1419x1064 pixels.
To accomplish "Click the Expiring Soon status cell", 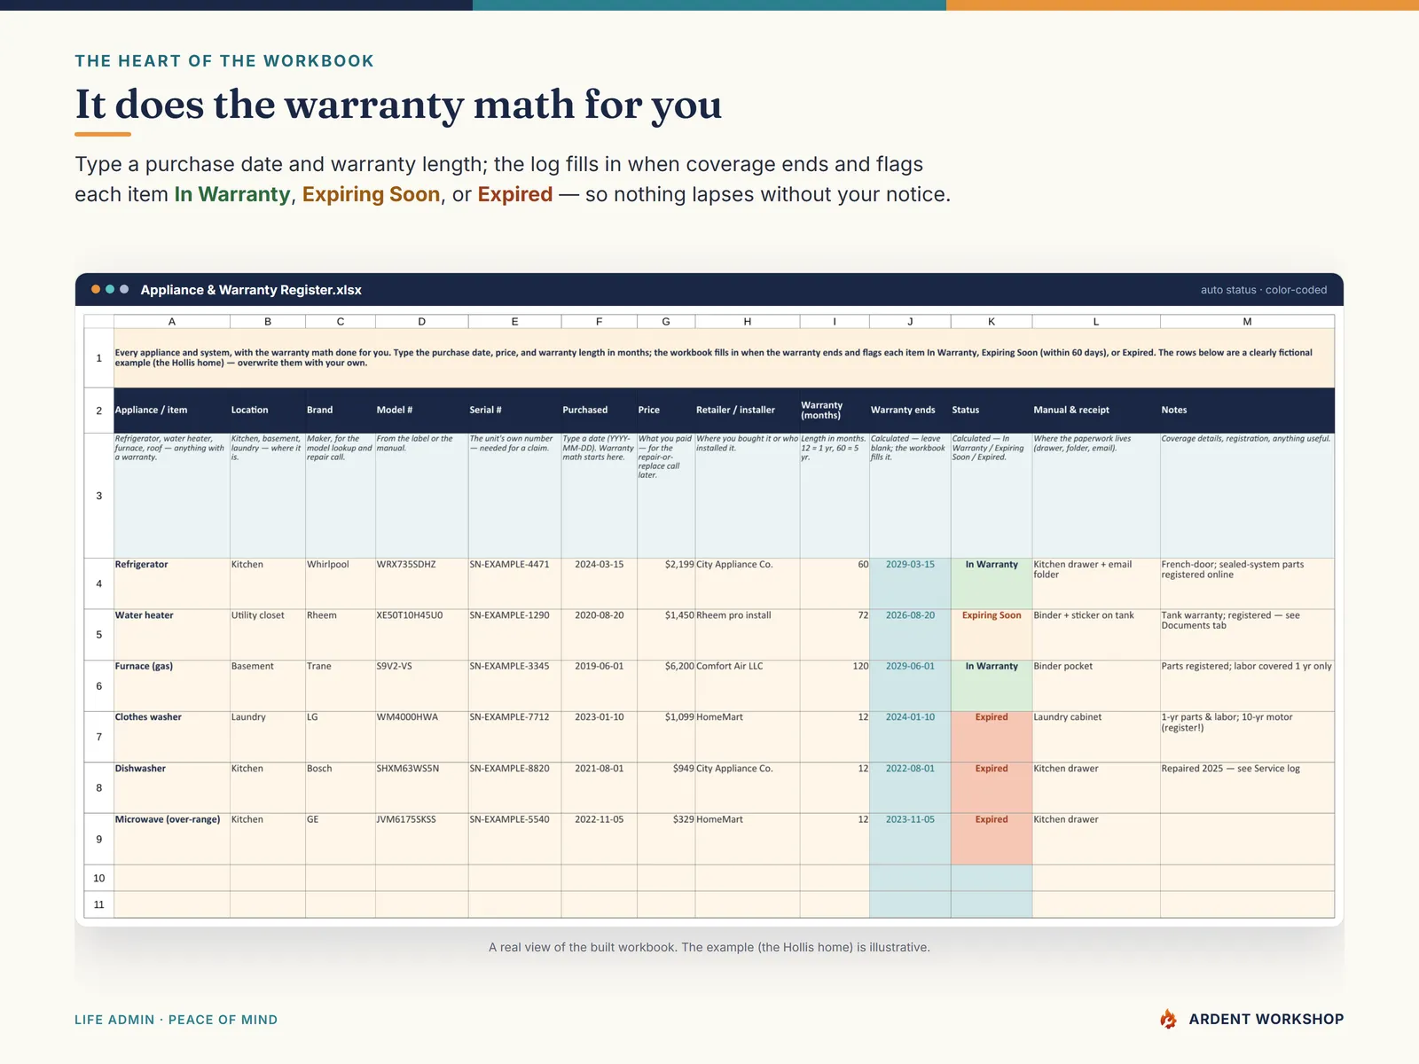I will [x=992, y=635].
